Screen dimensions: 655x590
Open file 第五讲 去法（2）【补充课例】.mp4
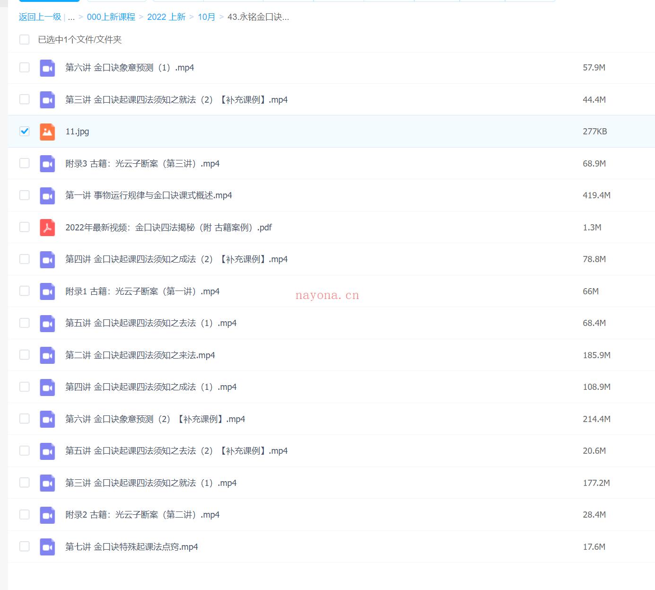tap(176, 451)
